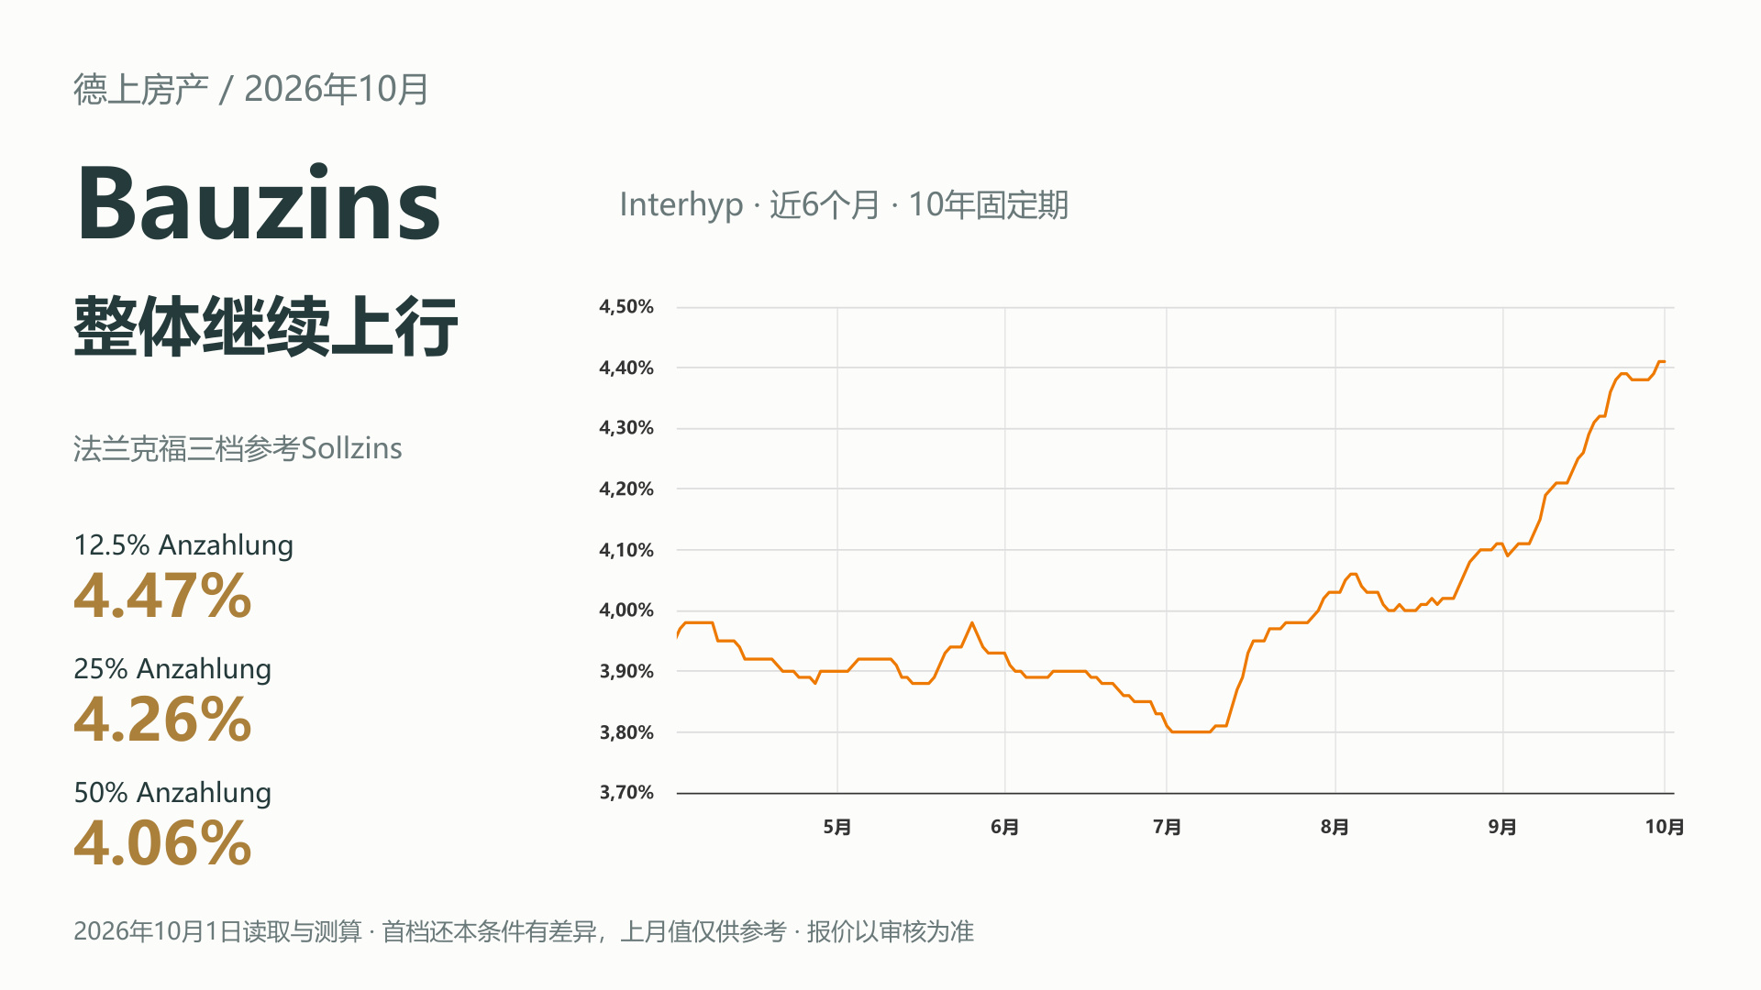Click the 3,80% axis label
Screen dimensions: 1761x990
(626, 733)
